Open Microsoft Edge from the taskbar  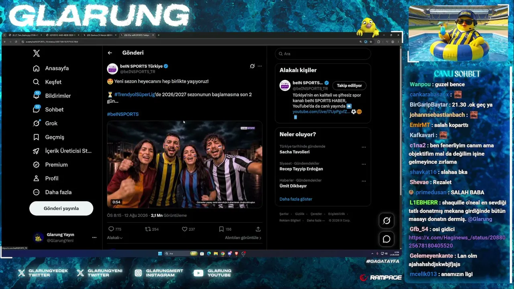tap(209, 254)
